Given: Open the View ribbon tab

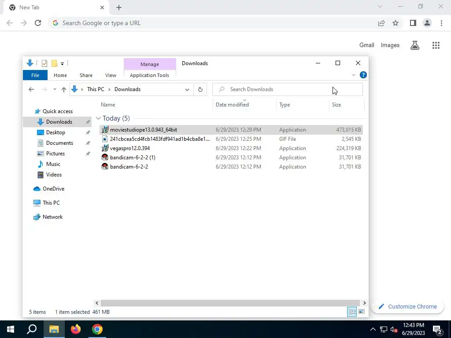Looking at the screenshot, I should [x=111, y=75].
